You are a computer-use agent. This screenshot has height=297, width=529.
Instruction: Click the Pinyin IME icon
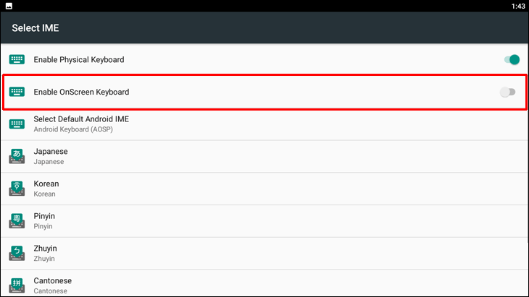(17, 221)
